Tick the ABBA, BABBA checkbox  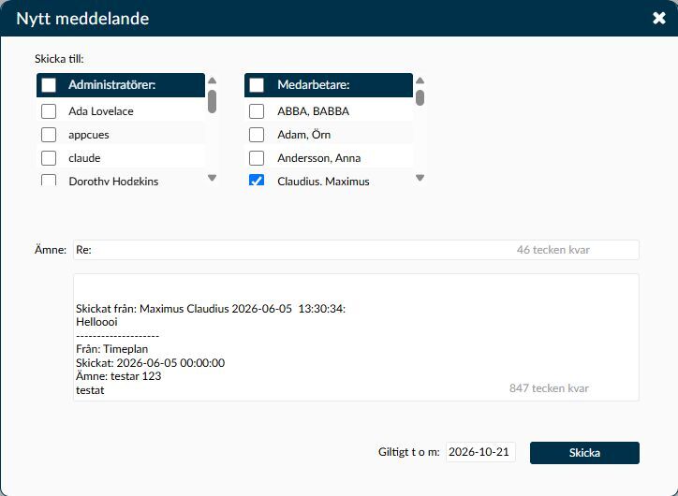click(x=257, y=111)
